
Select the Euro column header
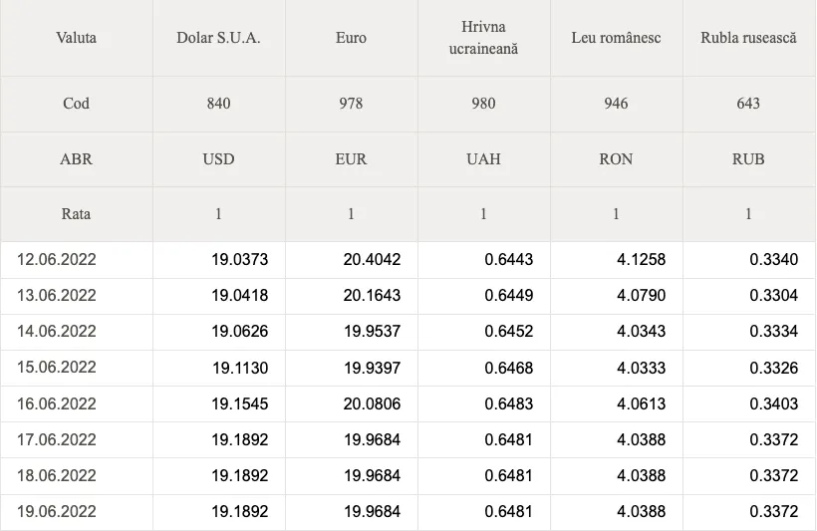(351, 38)
